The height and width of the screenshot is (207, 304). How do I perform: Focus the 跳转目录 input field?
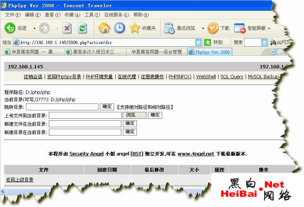pyautogui.click(x=62, y=107)
